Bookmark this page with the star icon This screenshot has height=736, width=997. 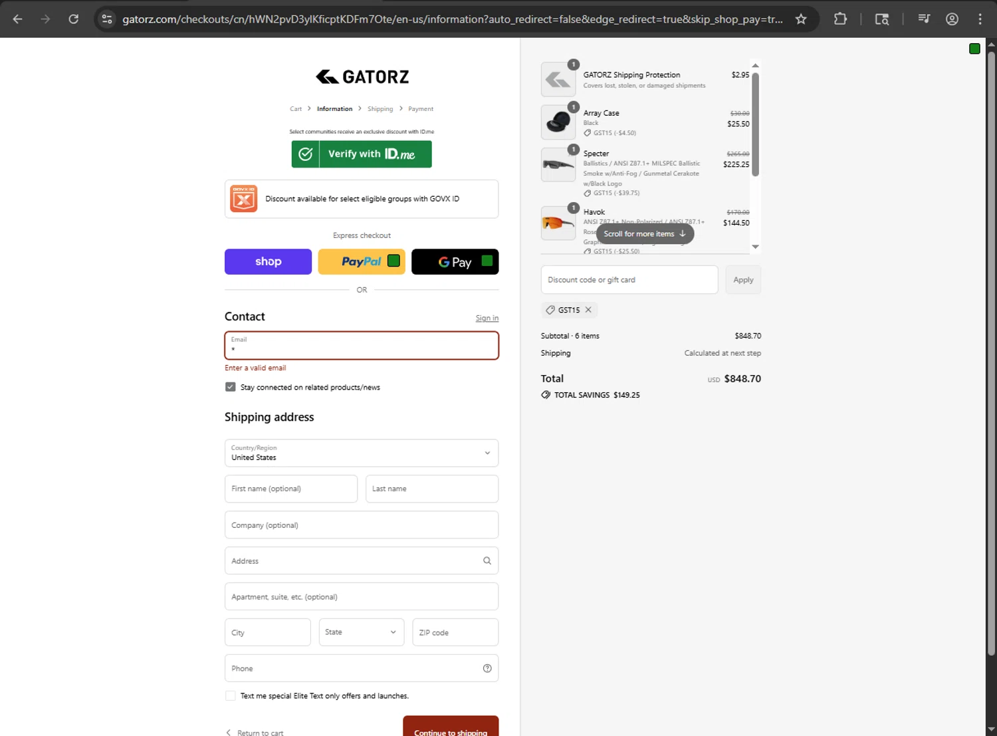[801, 19]
